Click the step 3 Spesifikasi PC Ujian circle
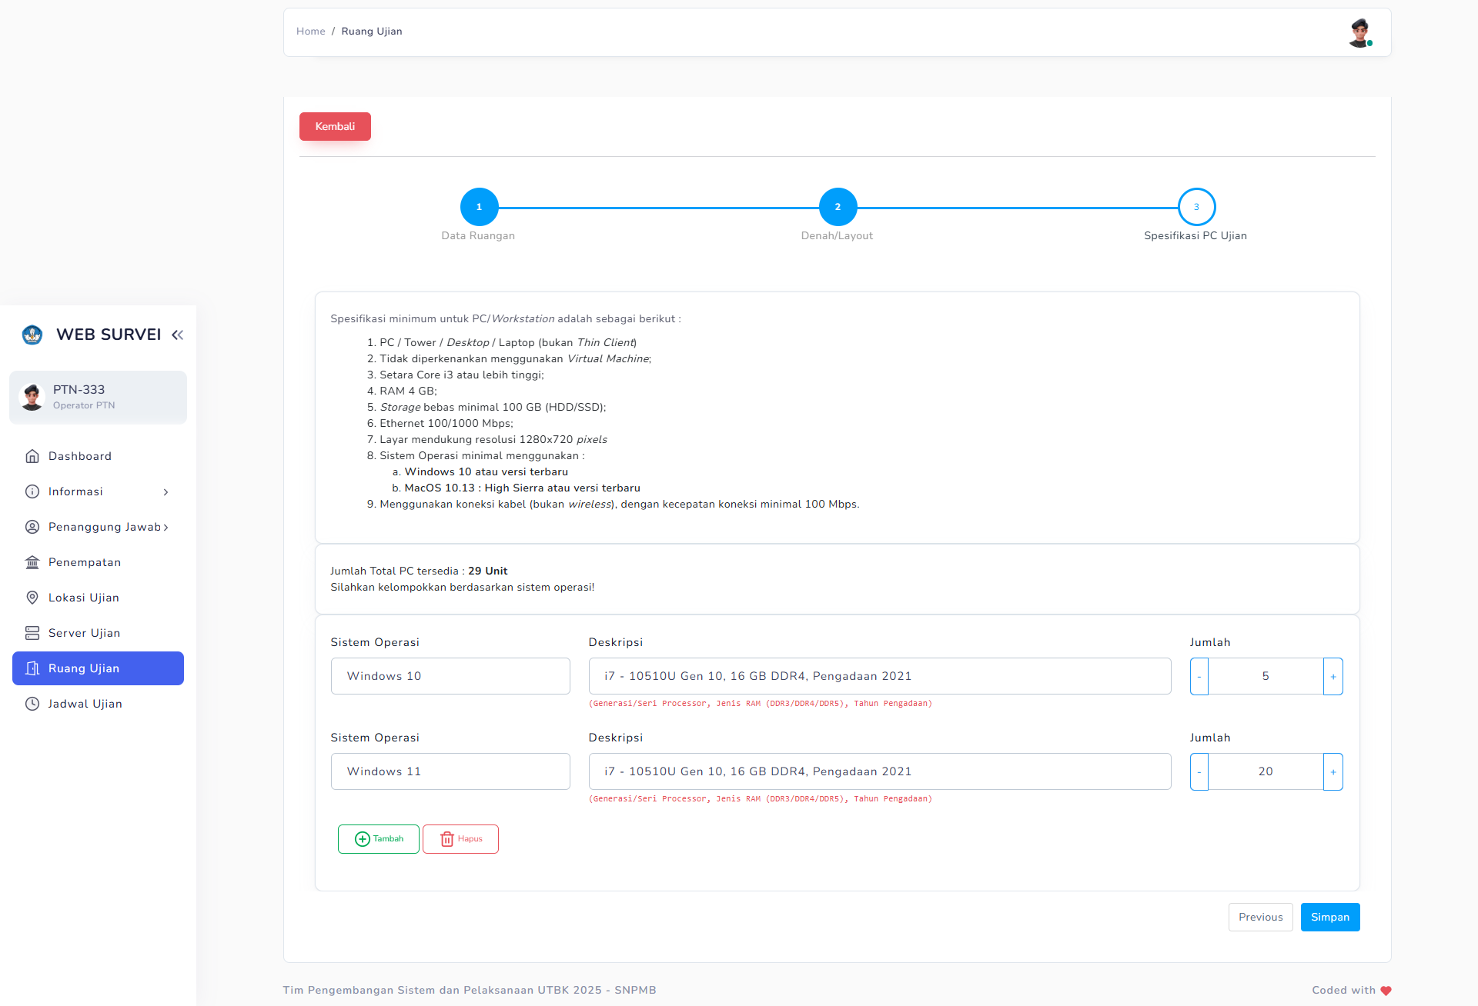1478x1006 pixels. point(1196,205)
